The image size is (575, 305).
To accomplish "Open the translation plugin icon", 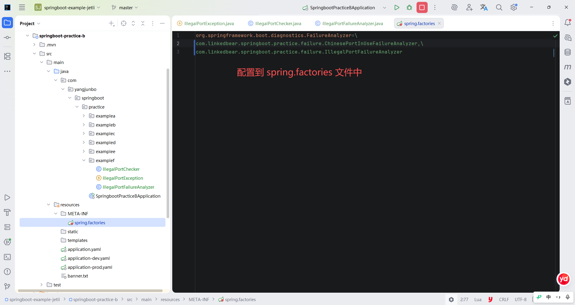I will pos(484,7).
